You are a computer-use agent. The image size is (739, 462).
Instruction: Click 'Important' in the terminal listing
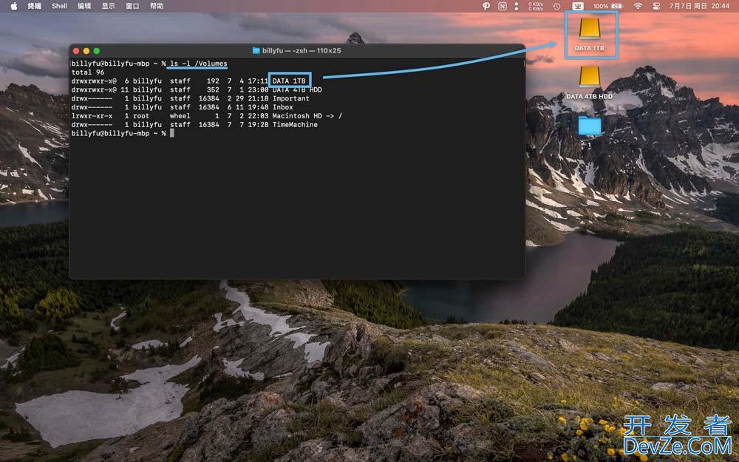pos(290,98)
